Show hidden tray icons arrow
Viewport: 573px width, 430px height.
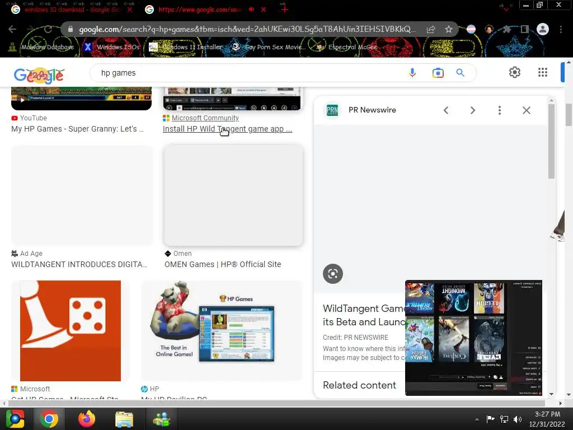(477, 419)
